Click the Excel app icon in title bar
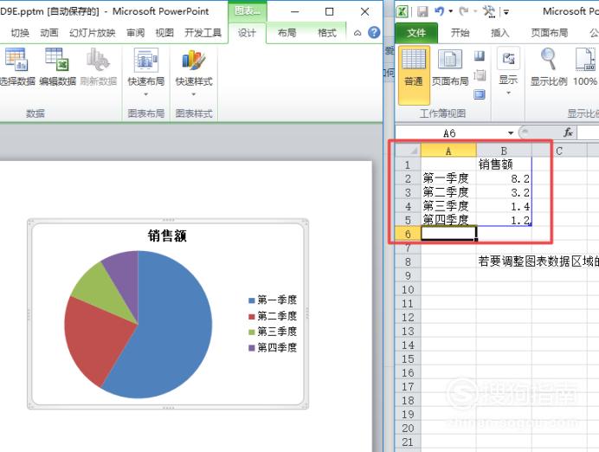 [403, 11]
